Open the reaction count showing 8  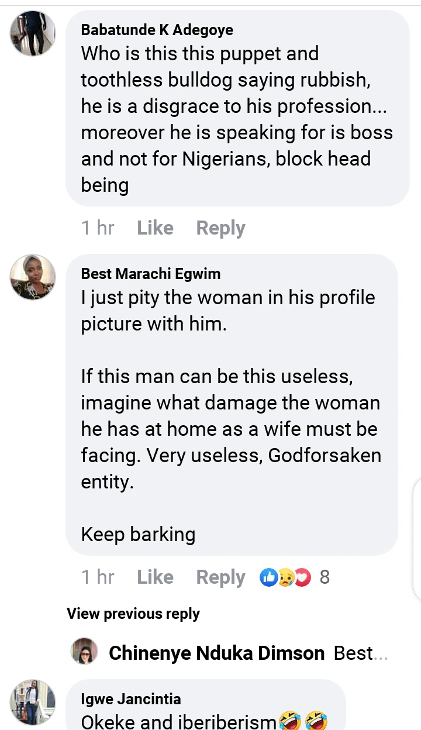click(x=325, y=577)
